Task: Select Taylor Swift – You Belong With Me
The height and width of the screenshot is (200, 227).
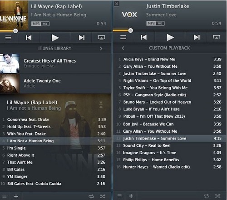Action: (x=170, y=88)
